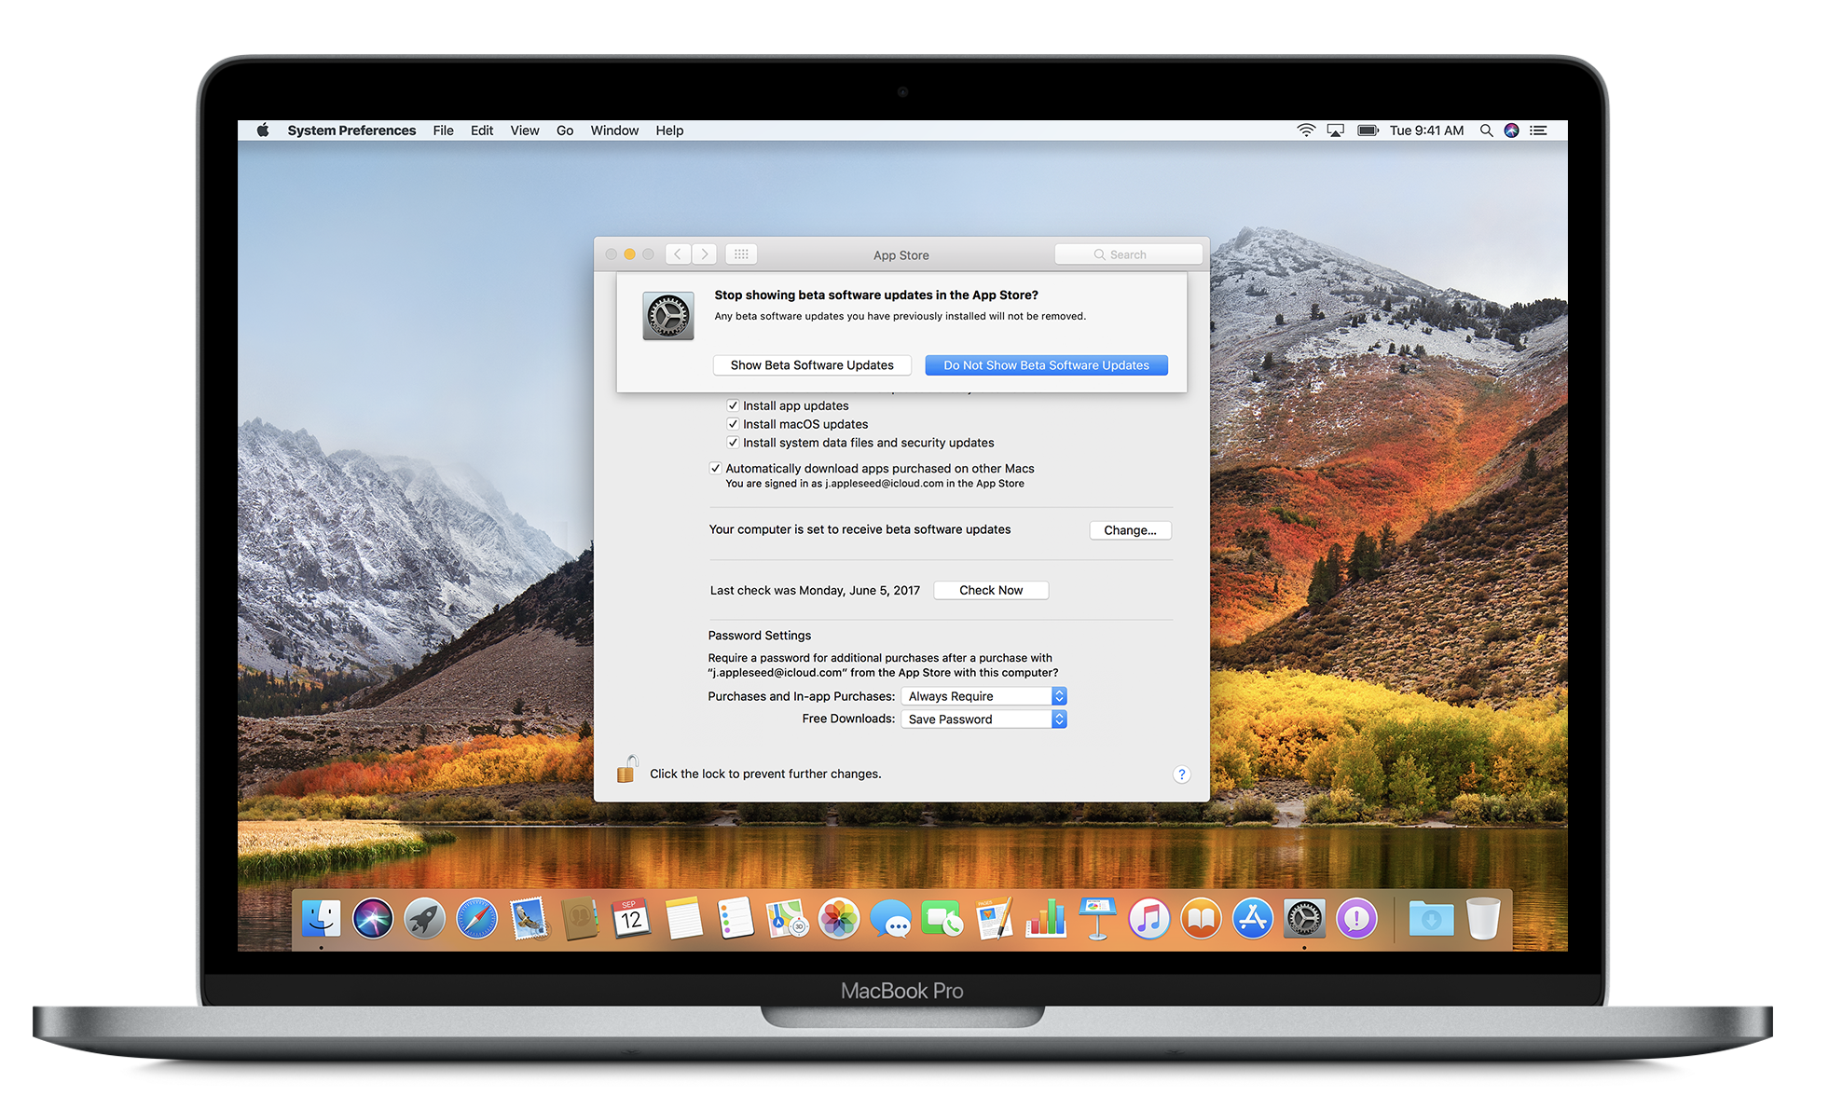Viewport: 1829px width, 1096px height.
Task: Open Feedback Assistant in the Dock
Action: pos(1356,919)
